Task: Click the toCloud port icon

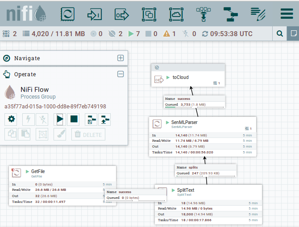Action: (159, 79)
